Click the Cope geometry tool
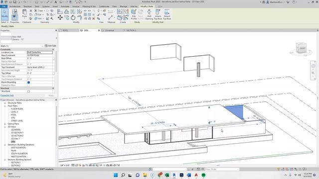The height and width of the screenshot is (179, 319). coord(39,10)
